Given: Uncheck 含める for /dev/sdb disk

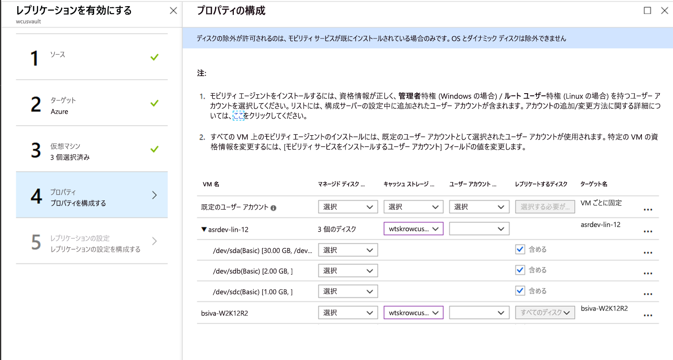Looking at the screenshot, I should pyautogui.click(x=520, y=270).
